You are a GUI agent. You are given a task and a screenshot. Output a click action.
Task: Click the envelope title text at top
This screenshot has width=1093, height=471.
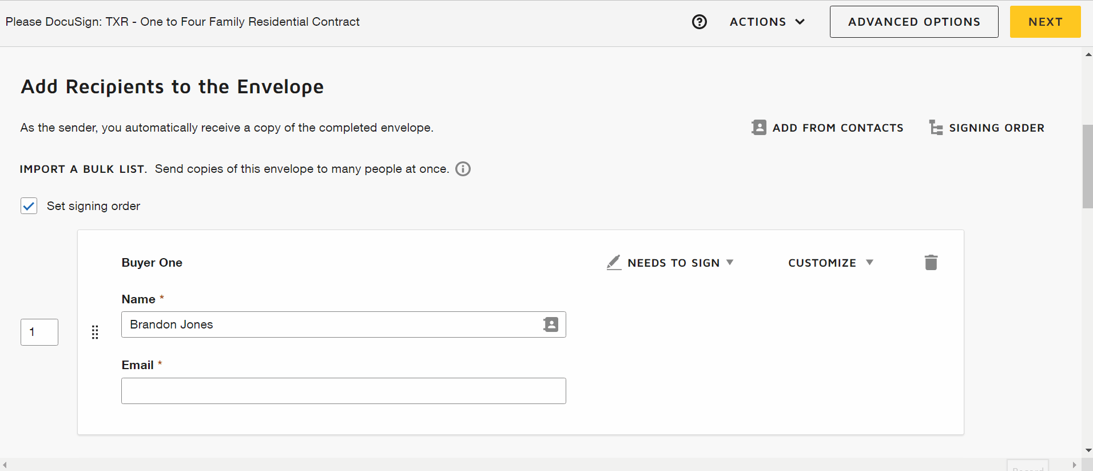point(182,22)
